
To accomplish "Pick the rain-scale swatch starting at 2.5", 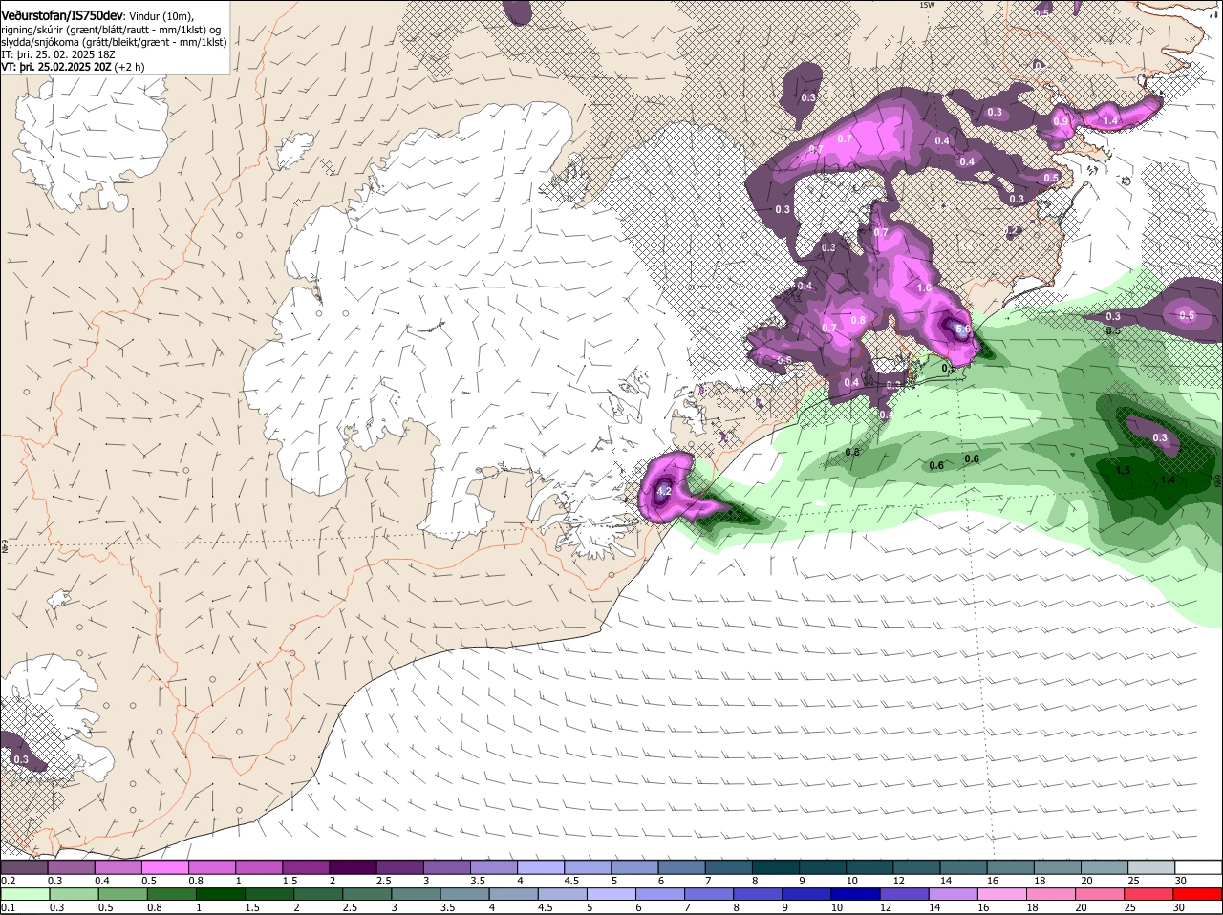I will pos(366,894).
